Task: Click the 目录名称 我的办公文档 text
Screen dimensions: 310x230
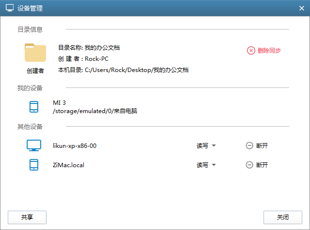Action: click(x=89, y=48)
